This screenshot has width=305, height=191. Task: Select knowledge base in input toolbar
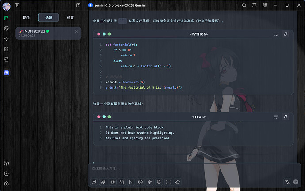122,182
